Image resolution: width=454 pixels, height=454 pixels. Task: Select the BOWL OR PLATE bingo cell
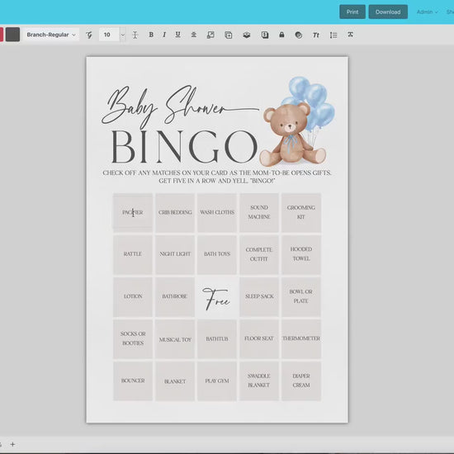click(x=301, y=297)
